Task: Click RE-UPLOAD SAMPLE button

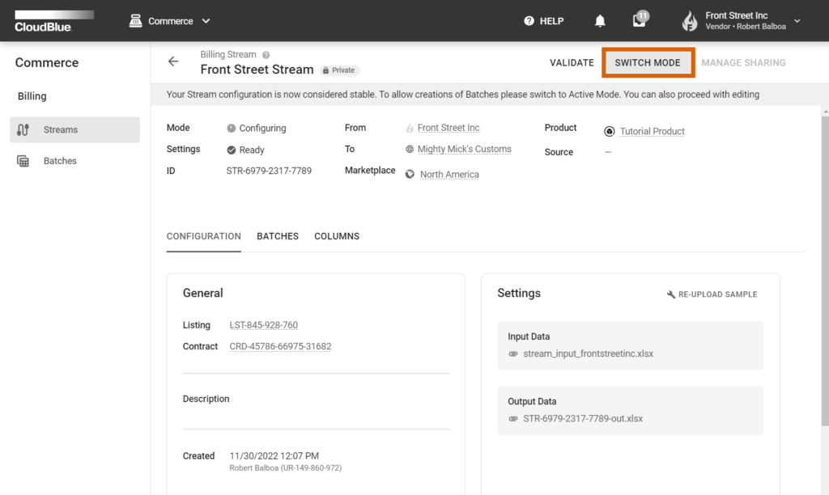Action: [x=712, y=294]
